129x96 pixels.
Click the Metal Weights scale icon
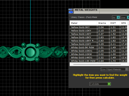(71, 11)
